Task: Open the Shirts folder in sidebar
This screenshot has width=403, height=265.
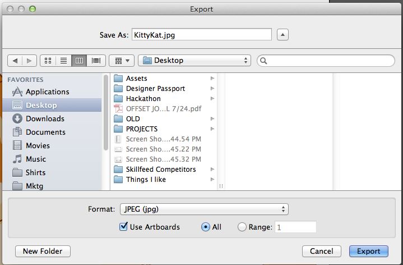Action: (x=52, y=172)
